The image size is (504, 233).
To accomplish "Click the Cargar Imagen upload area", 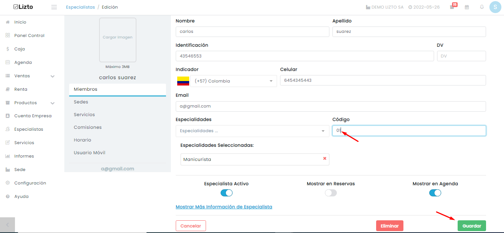I will pos(118,40).
